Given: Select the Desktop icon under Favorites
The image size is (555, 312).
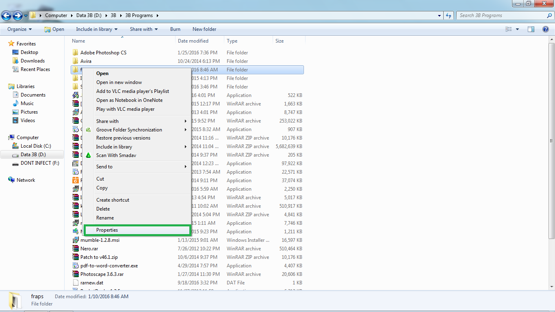Looking at the screenshot, I should pyautogui.click(x=15, y=52).
